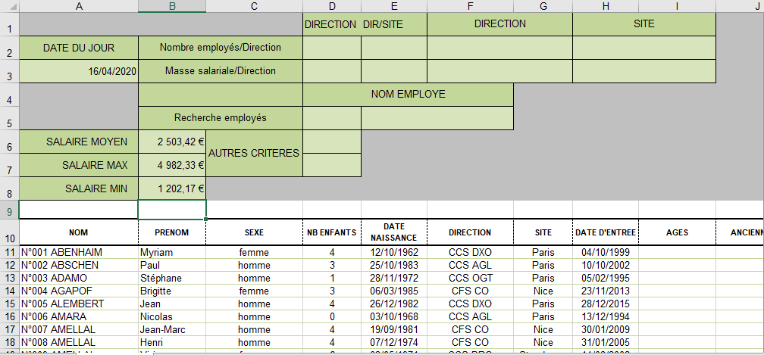The height and width of the screenshot is (355, 764).
Task: Select row 11 header
Action: 8,252
